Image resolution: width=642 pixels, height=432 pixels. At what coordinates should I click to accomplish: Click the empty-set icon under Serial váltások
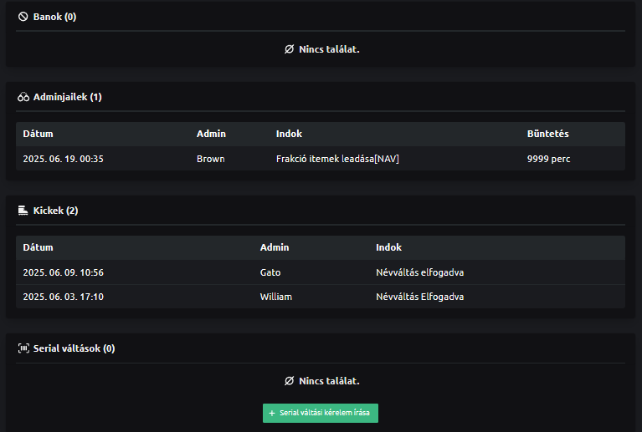(290, 381)
